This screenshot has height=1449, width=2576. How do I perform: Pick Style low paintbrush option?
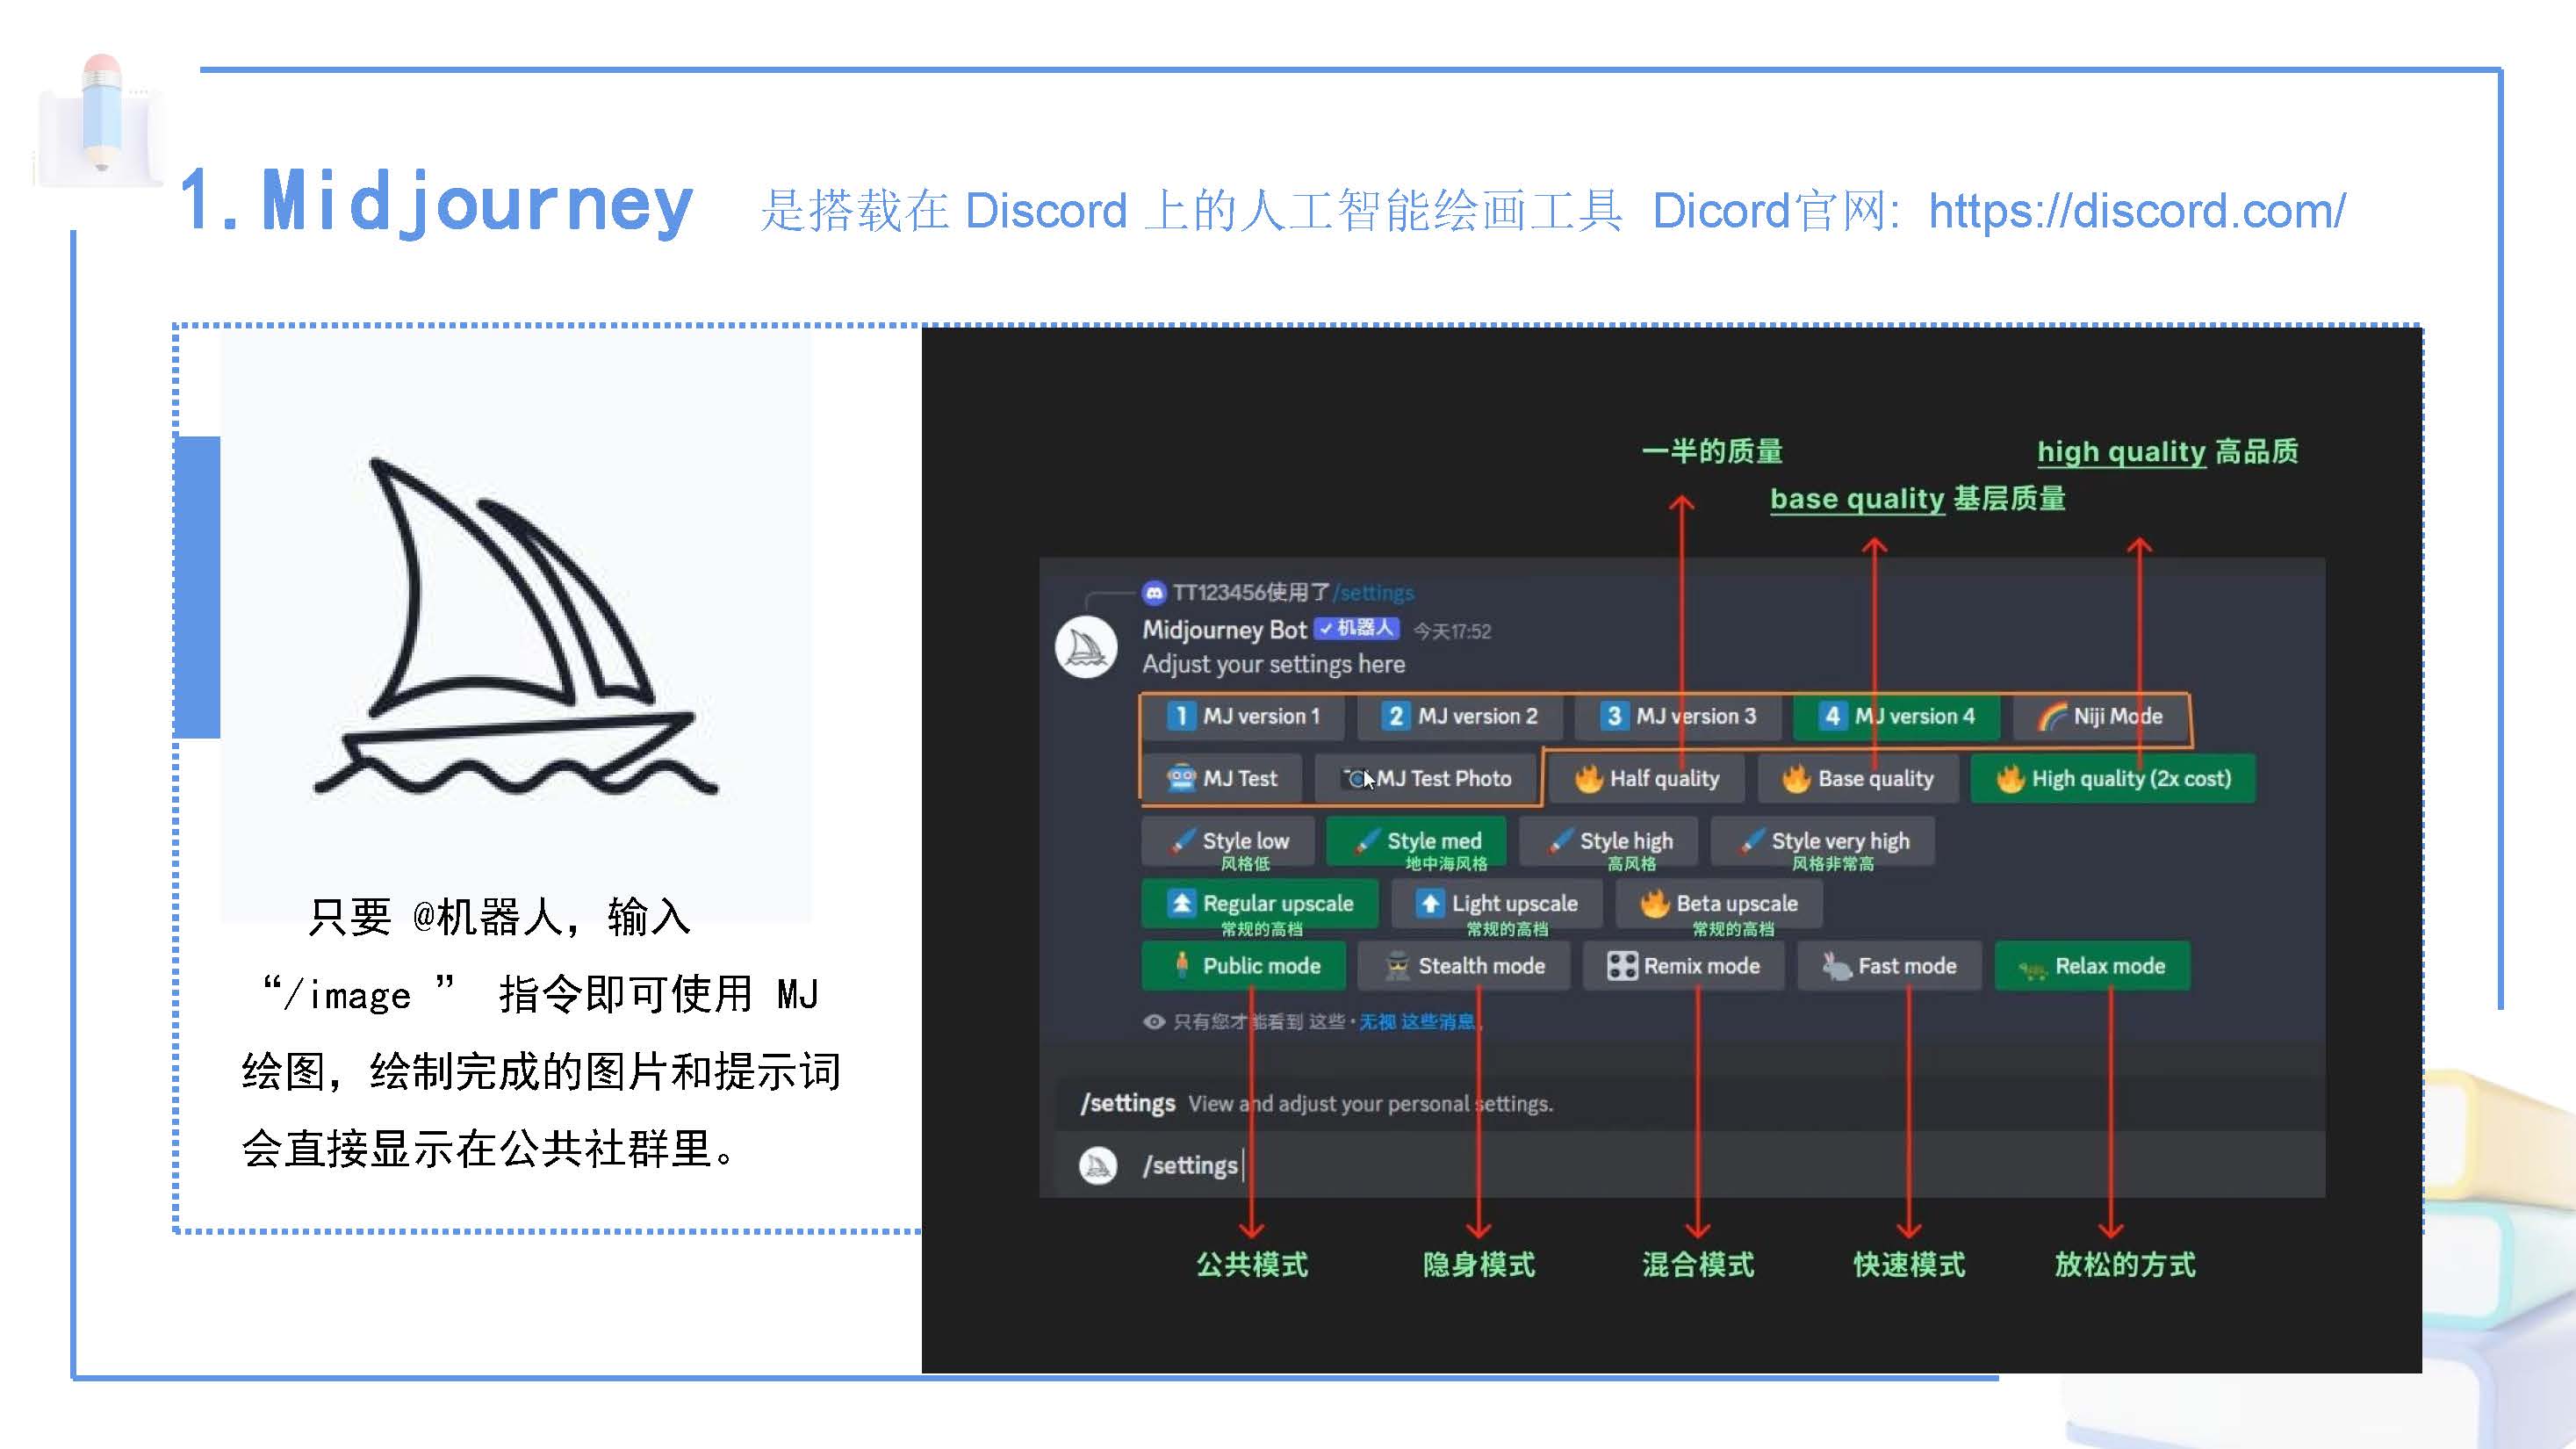coord(1228,841)
